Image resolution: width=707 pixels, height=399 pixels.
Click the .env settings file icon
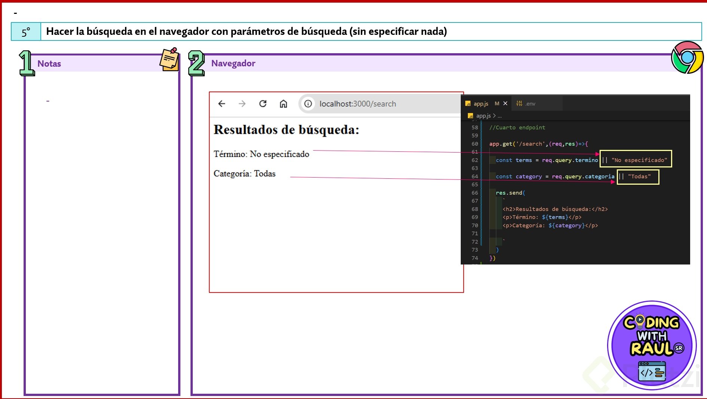519,103
